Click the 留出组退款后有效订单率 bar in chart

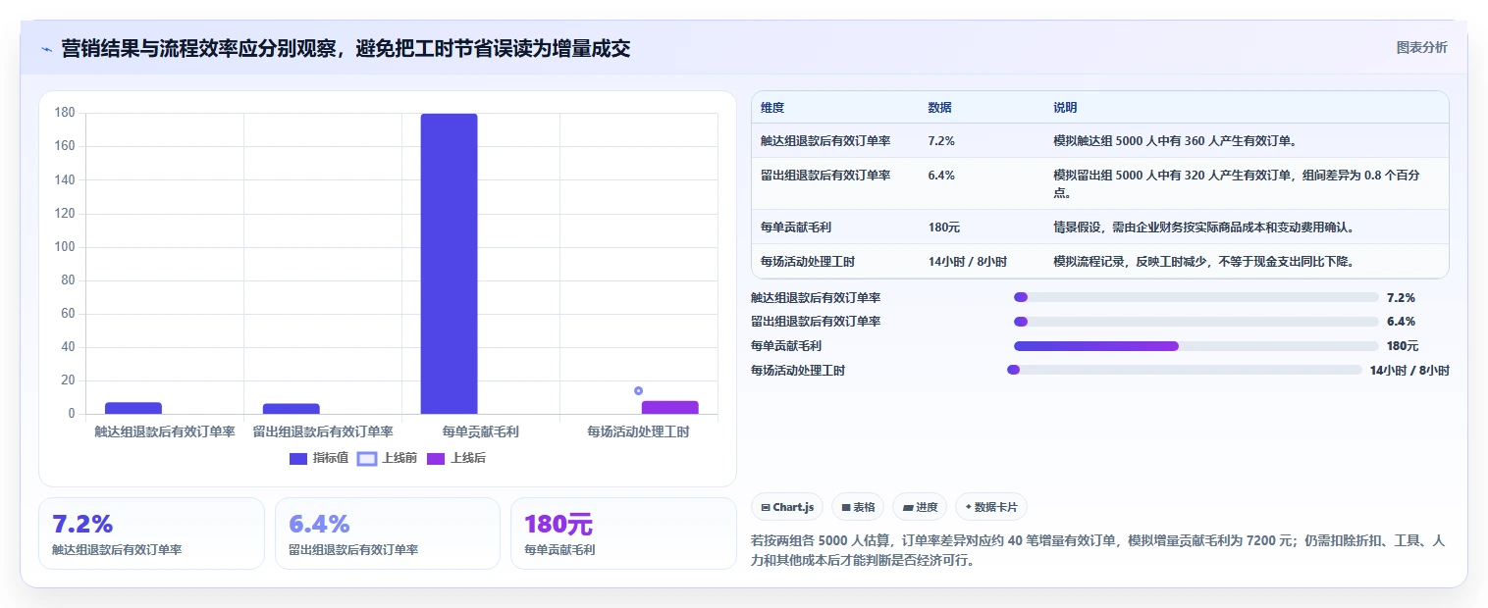[291, 409]
